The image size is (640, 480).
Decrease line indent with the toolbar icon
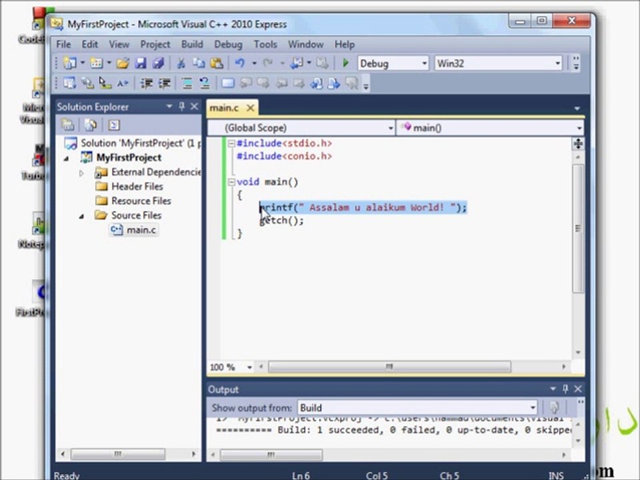[146, 83]
